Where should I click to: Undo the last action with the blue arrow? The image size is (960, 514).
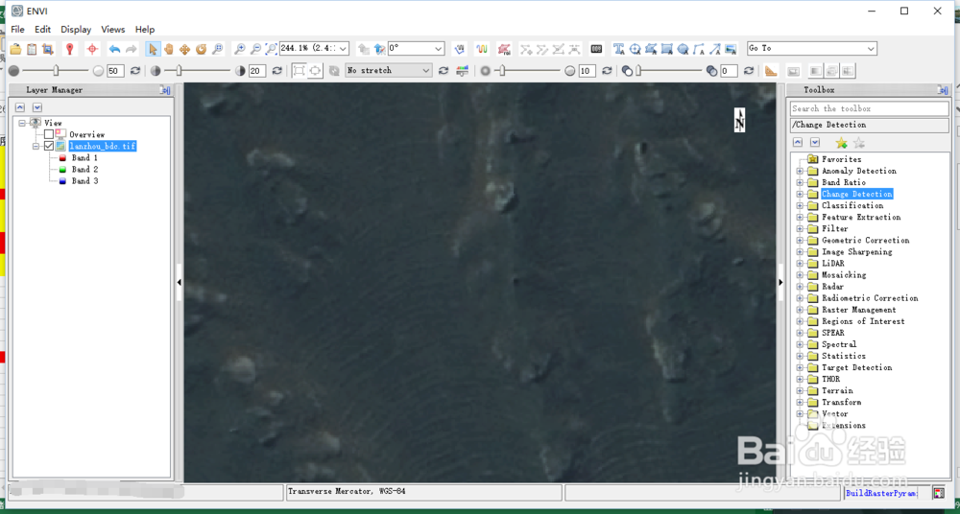coord(114,48)
